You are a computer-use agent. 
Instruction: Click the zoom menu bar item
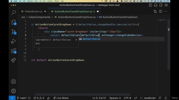pyautogui.click(x=126, y=1)
